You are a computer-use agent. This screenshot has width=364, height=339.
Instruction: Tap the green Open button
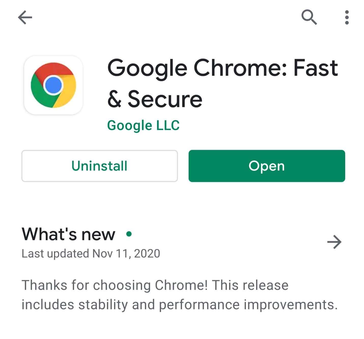click(x=267, y=166)
